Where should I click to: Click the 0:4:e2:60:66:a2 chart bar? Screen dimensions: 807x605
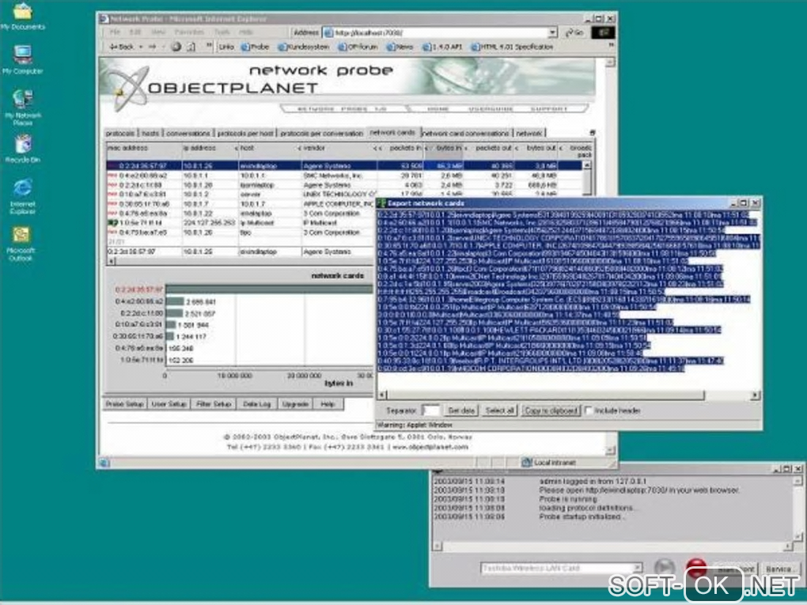[x=175, y=301]
